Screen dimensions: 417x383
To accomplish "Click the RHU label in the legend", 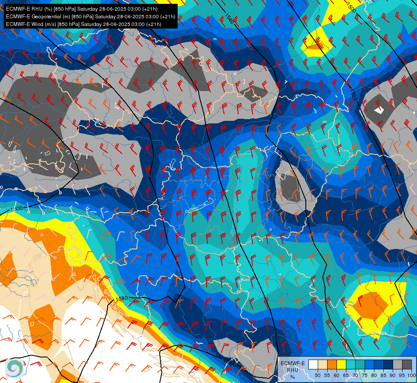I will click(x=293, y=370).
